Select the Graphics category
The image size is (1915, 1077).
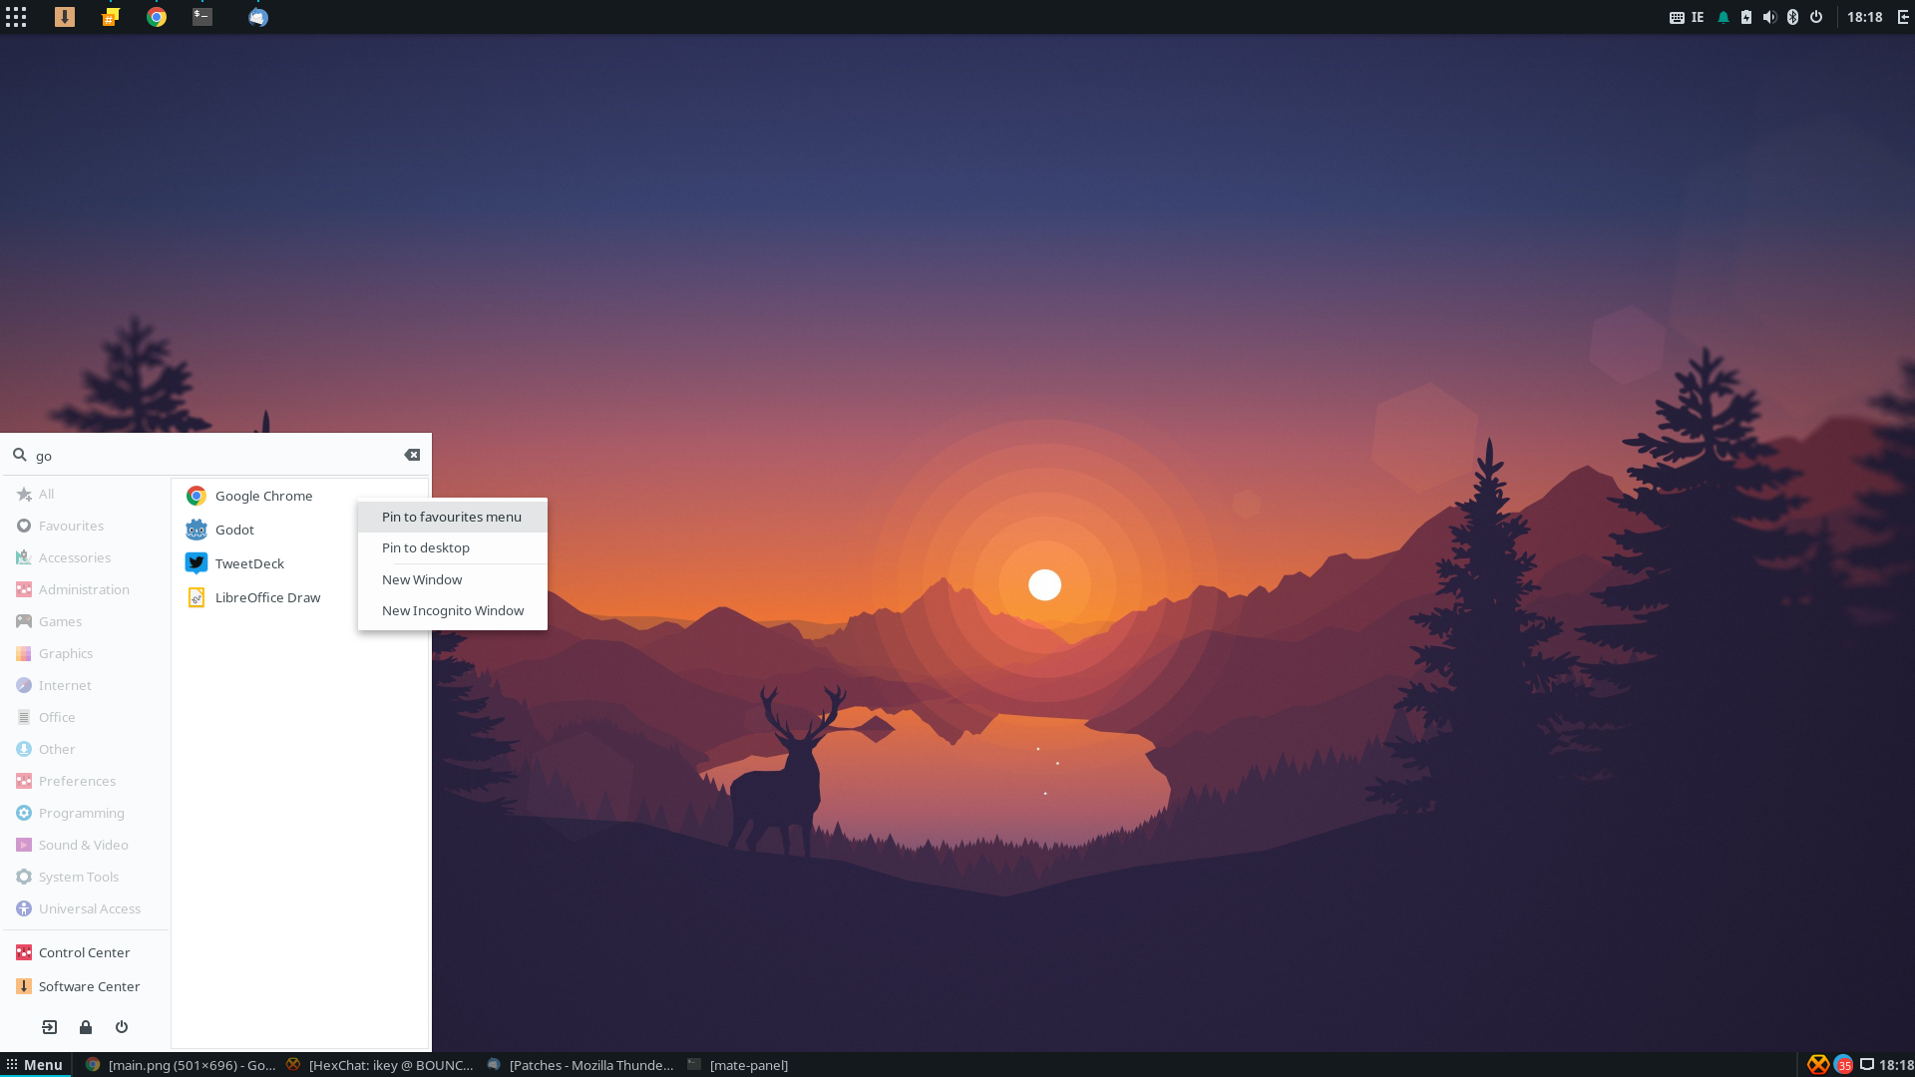[86, 653]
